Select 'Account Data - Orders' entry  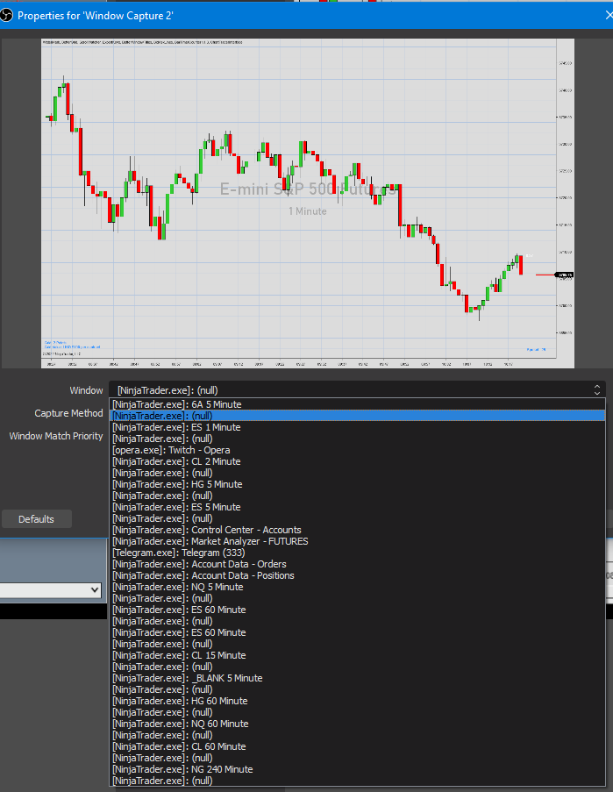(x=357, y=564)
